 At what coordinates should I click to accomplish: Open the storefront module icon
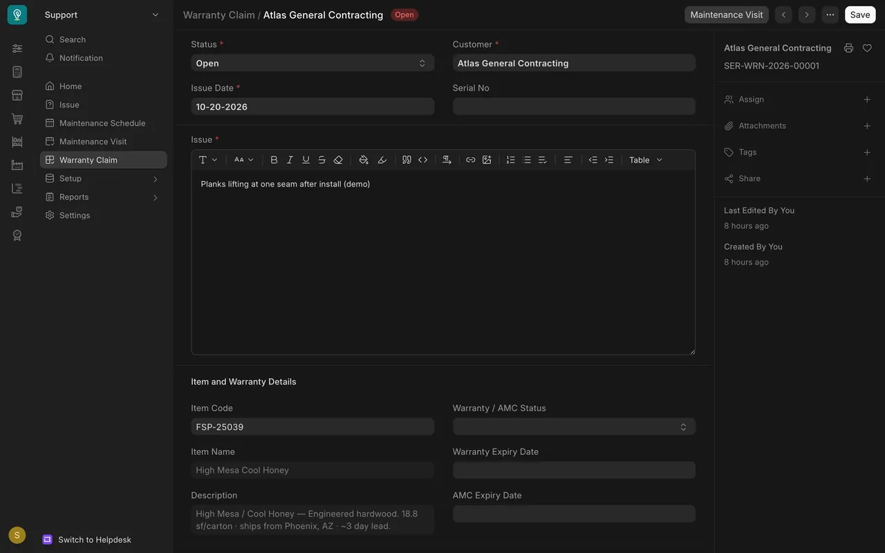click(x=17, y=95)
